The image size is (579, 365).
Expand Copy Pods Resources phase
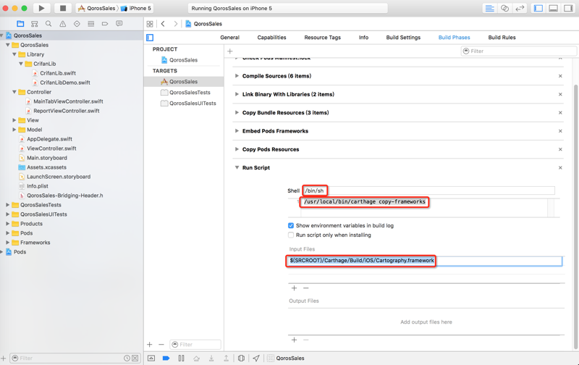pos(237,149)
